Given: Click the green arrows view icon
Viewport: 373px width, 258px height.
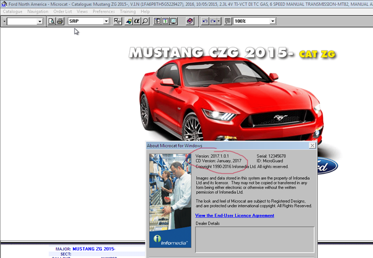Looking at the screenshot, I should pyautogui.click(x=165, y=21).
